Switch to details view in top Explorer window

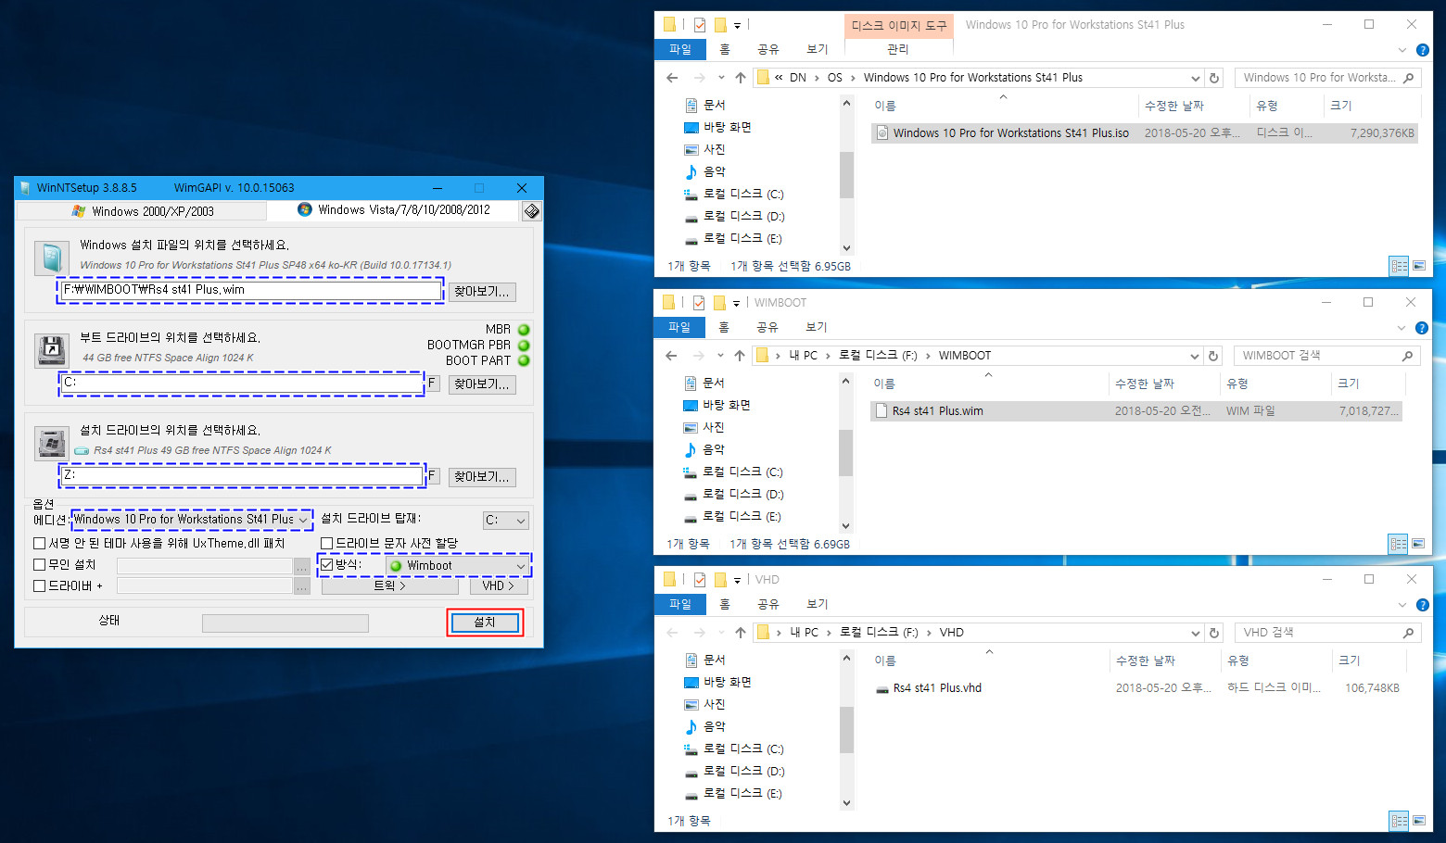click(x=1400, y=266)
